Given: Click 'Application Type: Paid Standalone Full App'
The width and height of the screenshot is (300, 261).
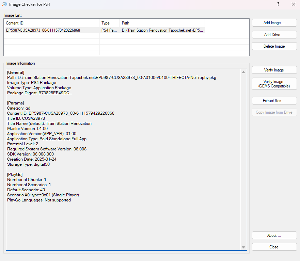Looking at the screenshot, I should tap(47, 139).
